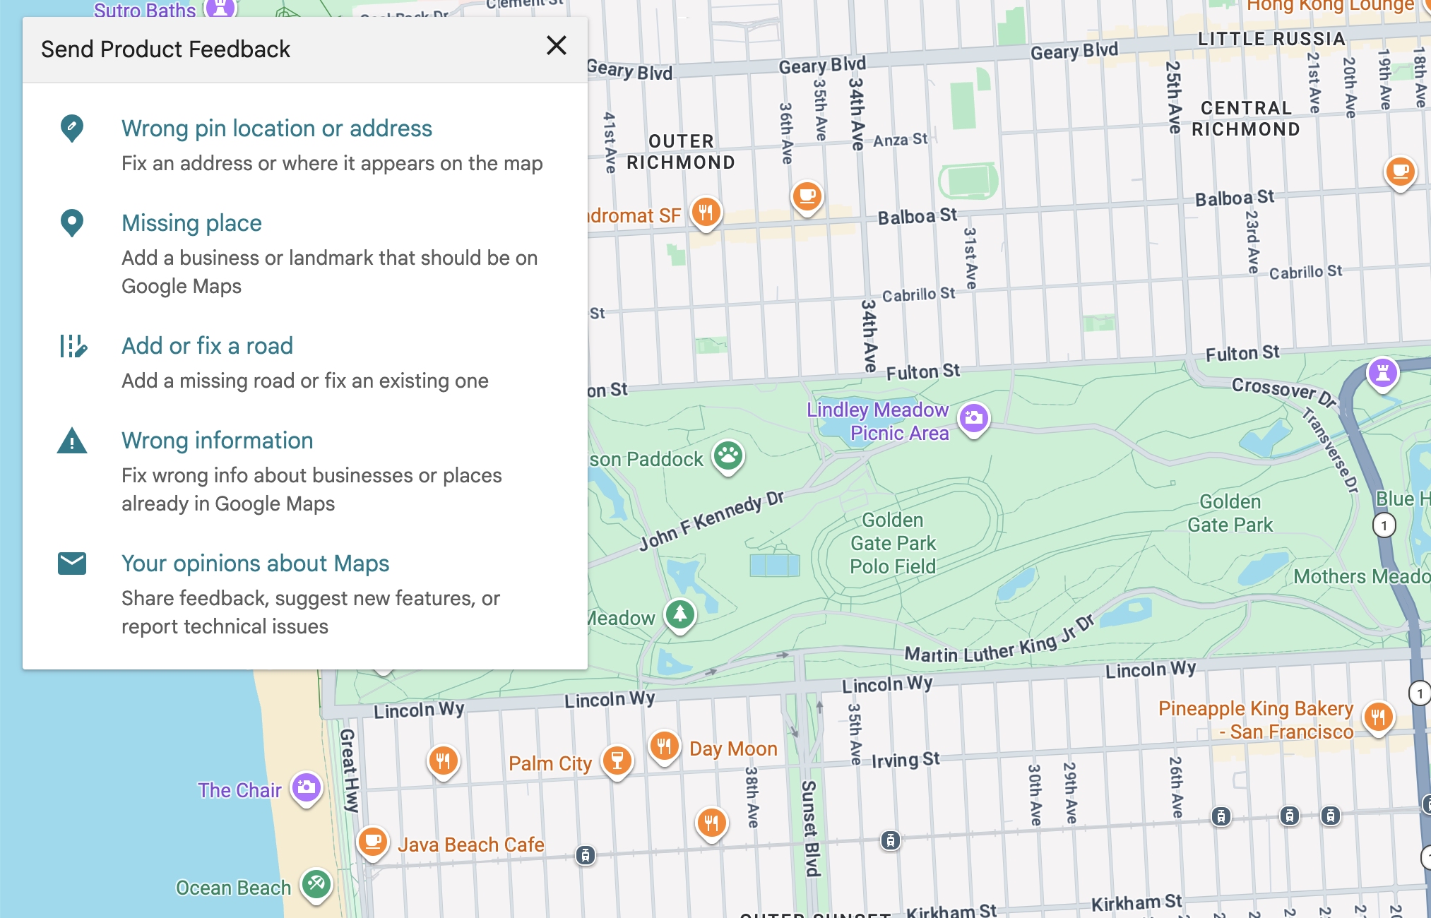1431x918 pixels.
Task: Click the Send Product Feedback heading
Action: coord(165,49)
